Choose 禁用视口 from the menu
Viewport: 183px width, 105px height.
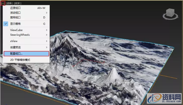click(26, 18)
